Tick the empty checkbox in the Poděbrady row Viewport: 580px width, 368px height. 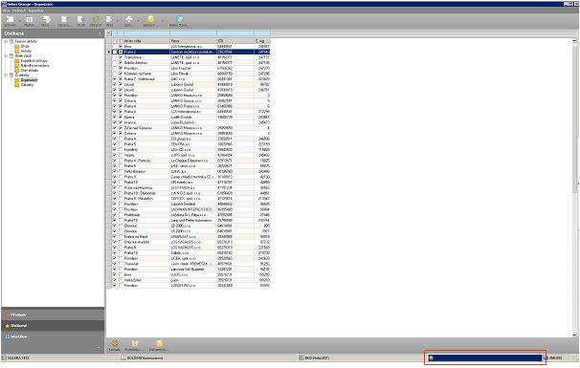click(x=121, y=215)
